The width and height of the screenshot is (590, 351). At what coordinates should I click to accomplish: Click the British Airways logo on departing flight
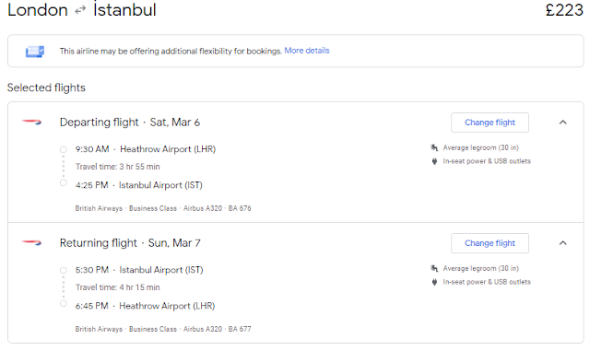pos(31,122)
